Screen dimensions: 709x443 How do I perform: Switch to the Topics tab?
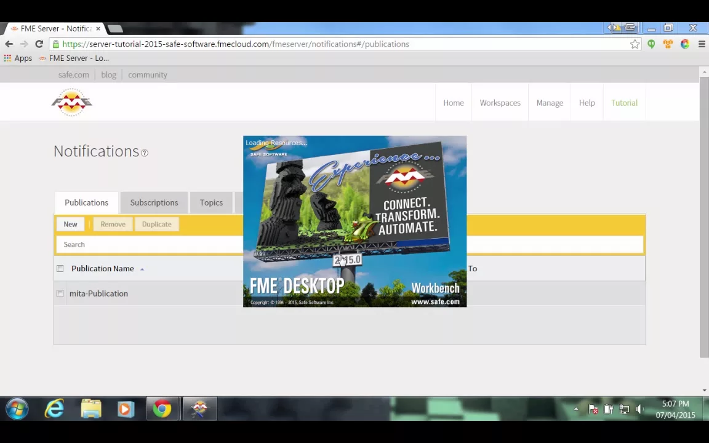tap(211, 202)
